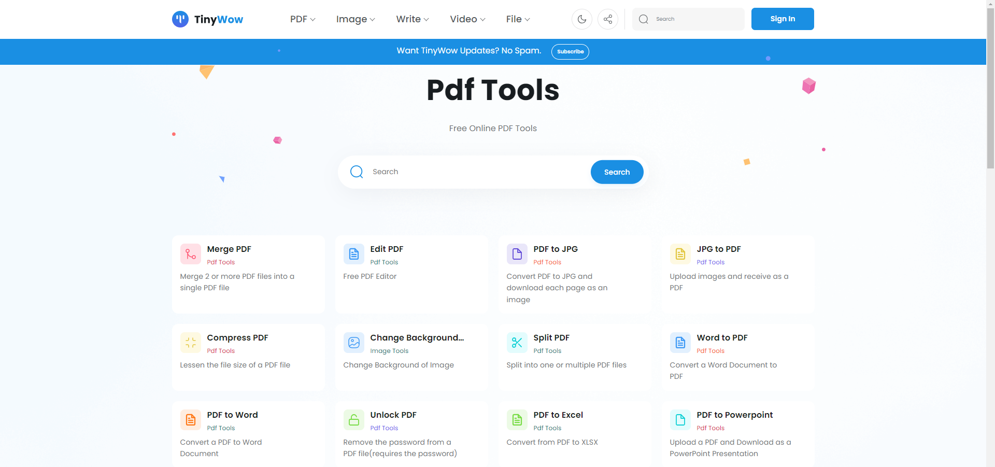The image size is (995, 467).
Task: Open the Video dropdown menu
Action: pyautogui.click(x=467, y=19)
